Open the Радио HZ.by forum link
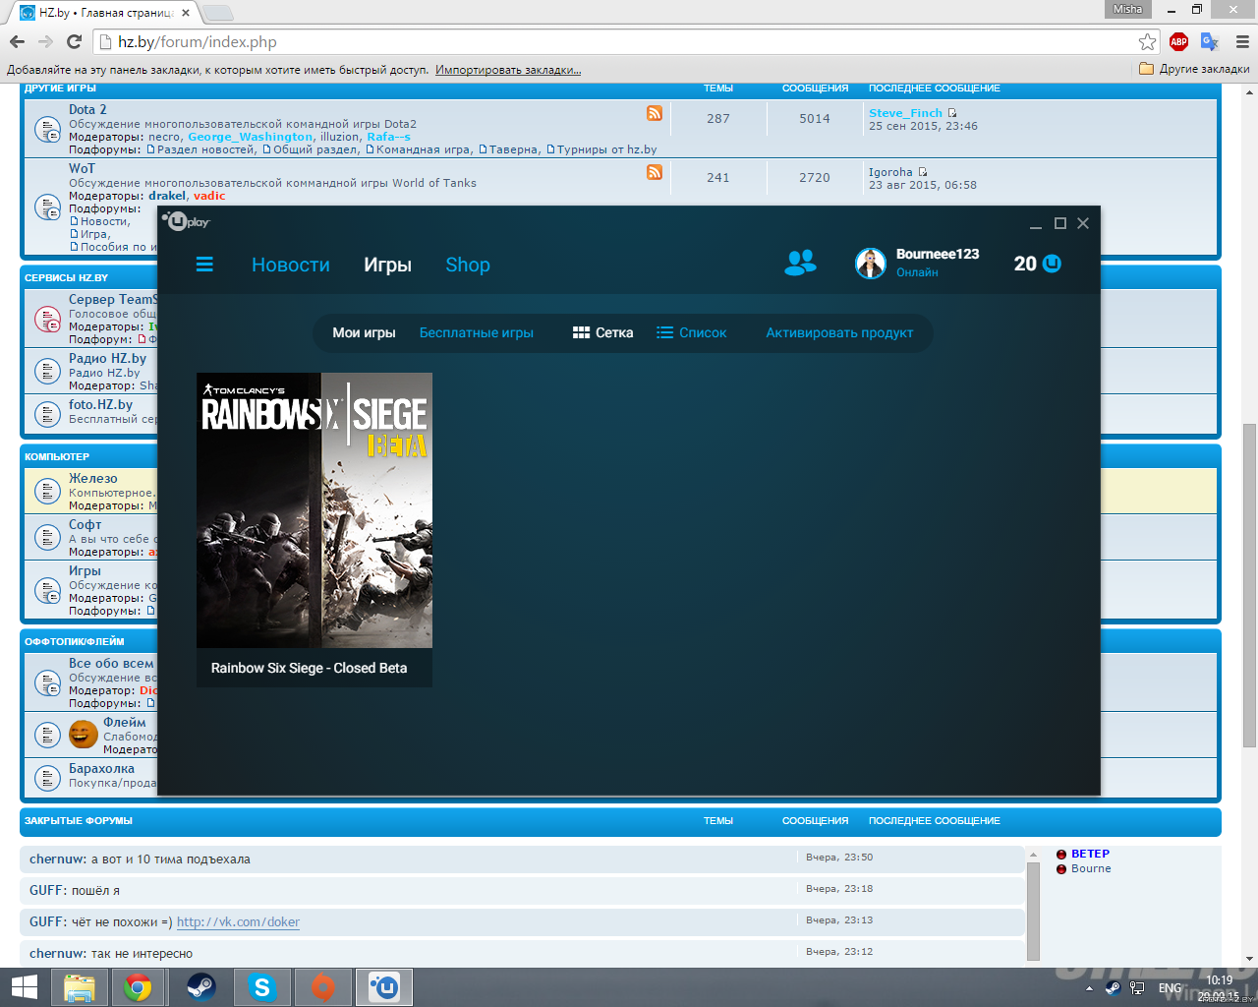This screenshot has width=1258, height=1007. [107, 358]
